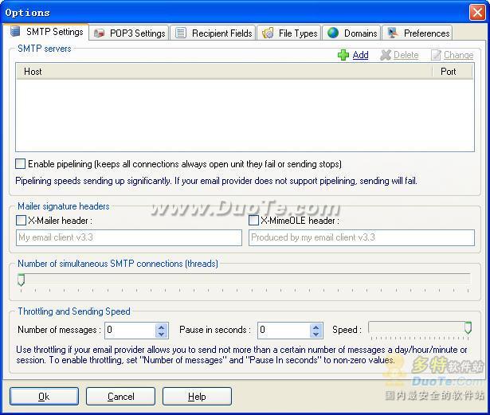Click the Recipient Fields list icon
Image resolution: width=490 pixels, height=415 pixels.
tap(181, 33)
